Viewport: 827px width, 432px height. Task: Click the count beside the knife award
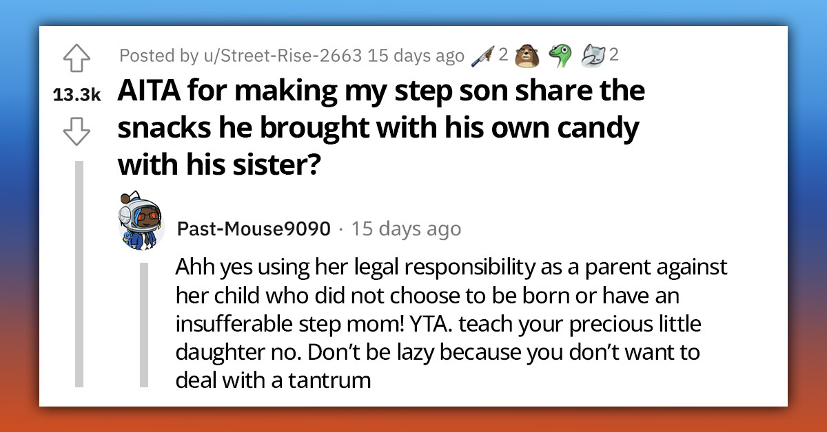coord(505,56)
